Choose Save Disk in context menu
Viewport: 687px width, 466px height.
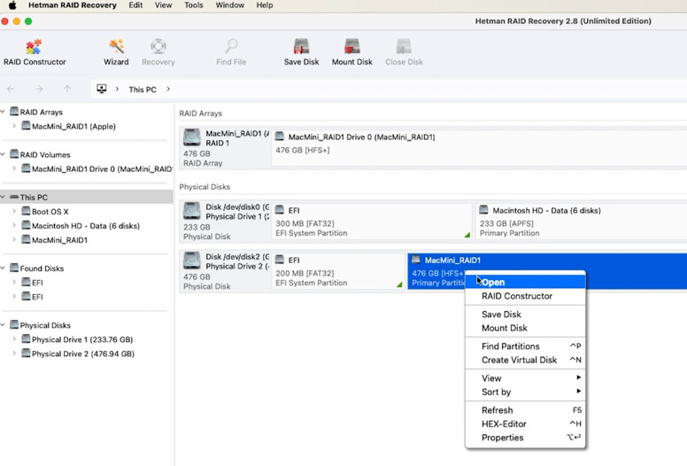[x=525, y=315]
